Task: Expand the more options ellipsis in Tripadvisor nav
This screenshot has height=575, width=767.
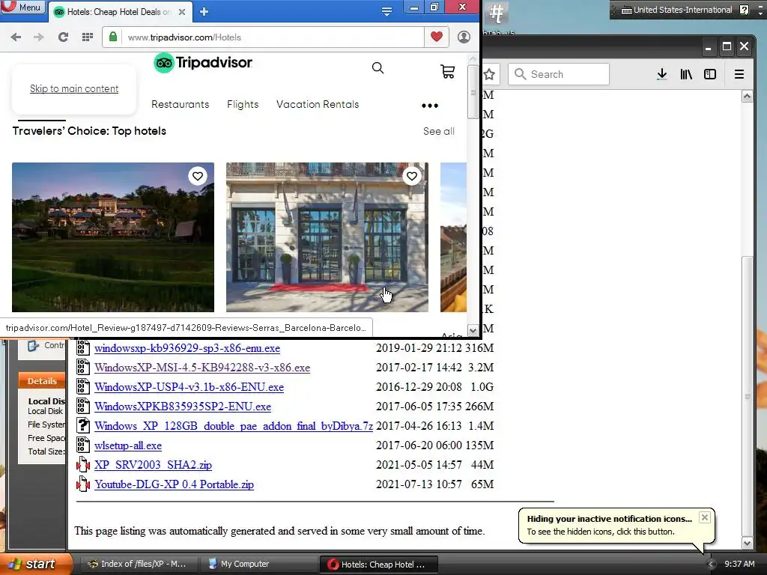Action: pos(429,106)
